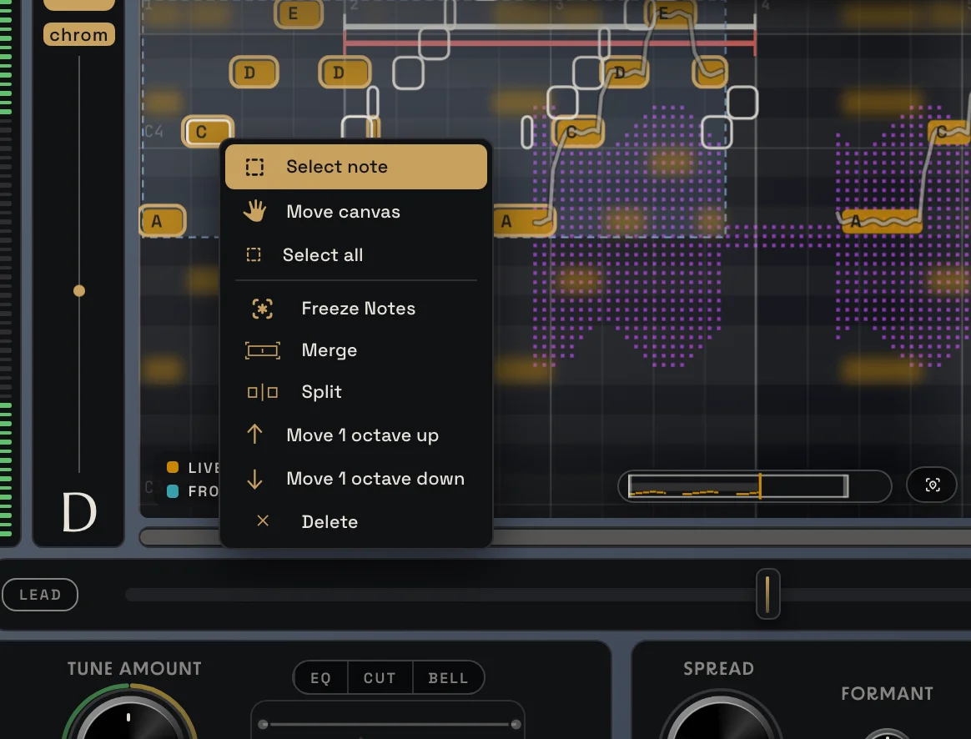Click the Move canvas hand icon
This screenshot has height=739, width=971.
pyautogui.click(x=254, y=211)
